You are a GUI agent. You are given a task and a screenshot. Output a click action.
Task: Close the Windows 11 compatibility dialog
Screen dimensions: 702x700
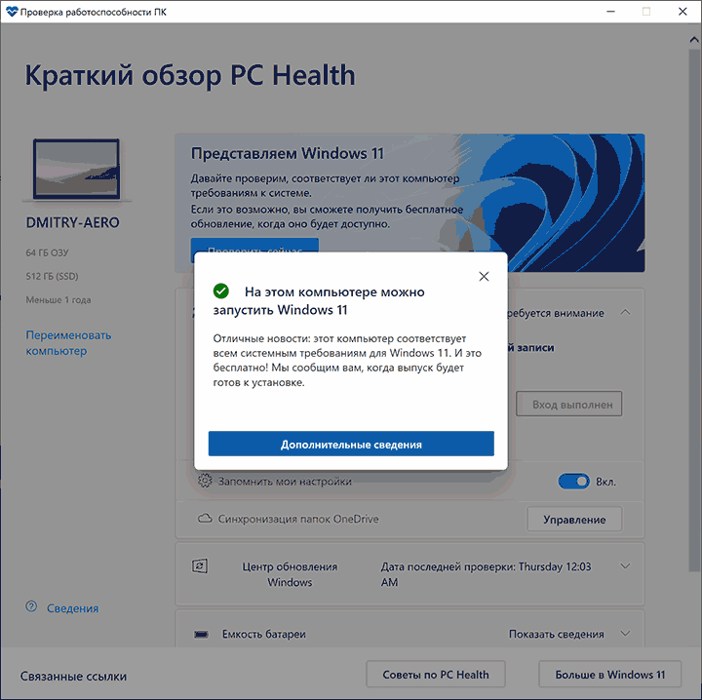click(484, 277)
